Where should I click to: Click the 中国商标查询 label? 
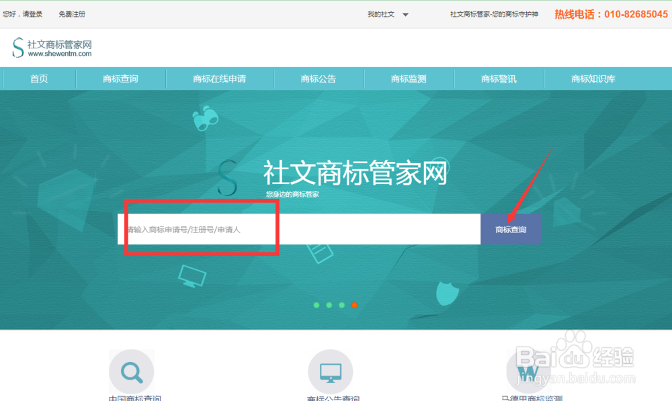[x=134, y=398]
